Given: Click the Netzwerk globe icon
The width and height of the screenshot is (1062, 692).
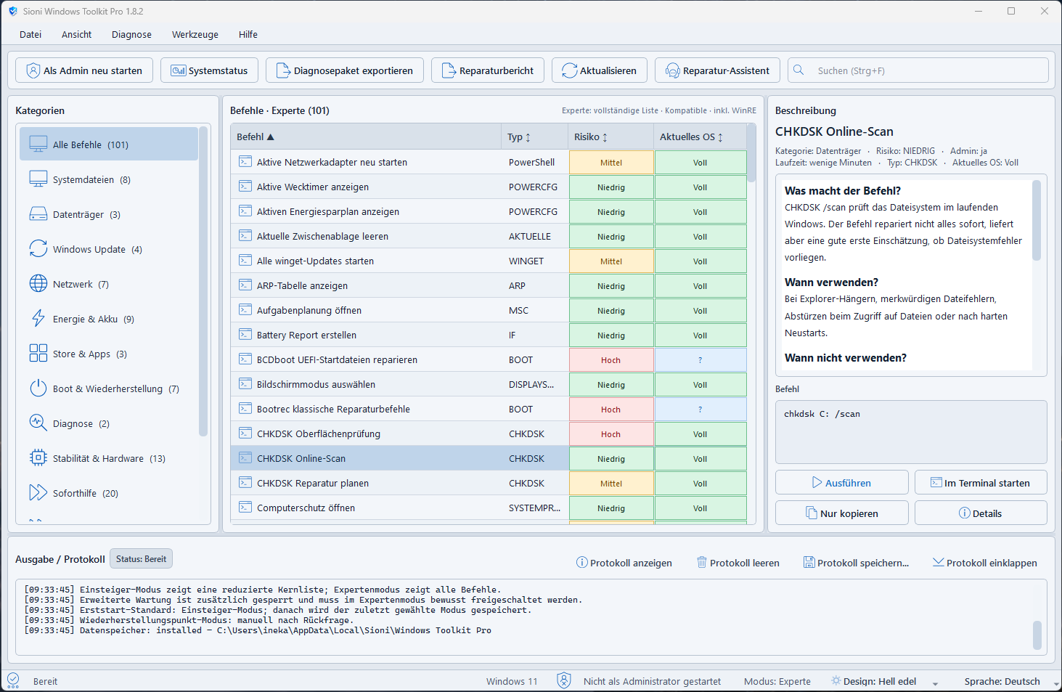Looking at the screenshot, I should (x=38, y=283).
